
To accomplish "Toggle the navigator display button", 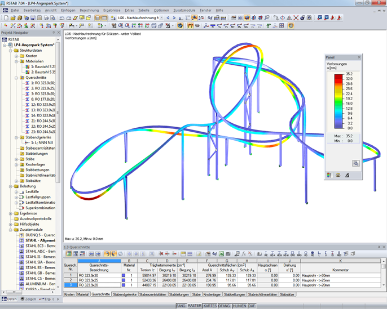I will pos(98,17).
